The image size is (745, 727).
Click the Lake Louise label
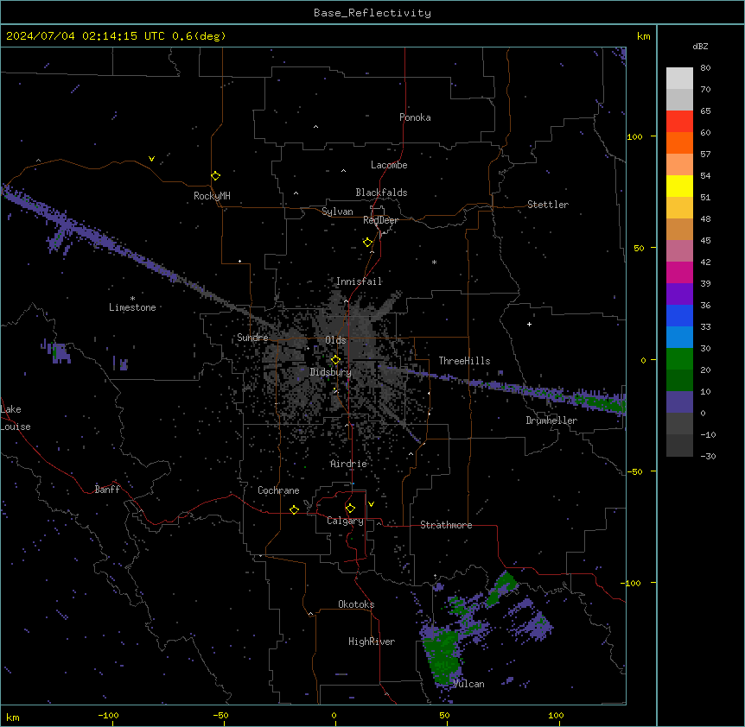click(x=16, y=418)
